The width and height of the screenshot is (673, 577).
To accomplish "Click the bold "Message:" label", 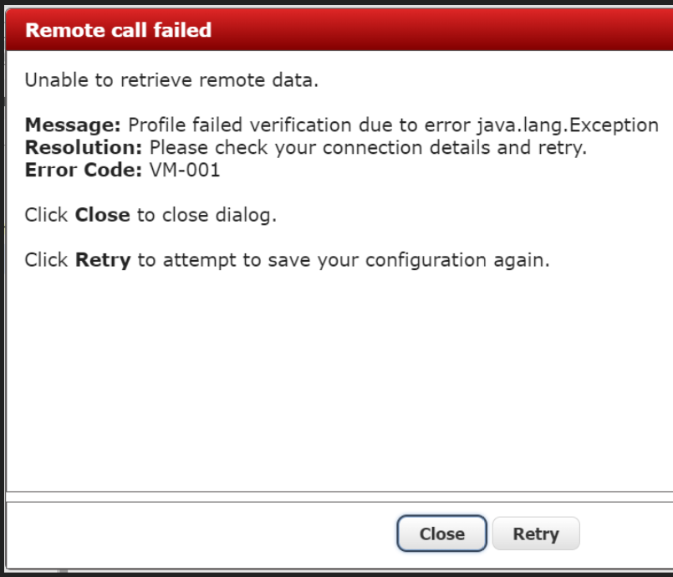I will pos(74,125).
